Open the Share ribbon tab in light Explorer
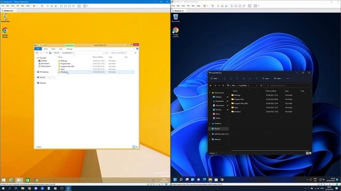The height and width of the screenshot is (191, 341). click(x=53, y=49)
